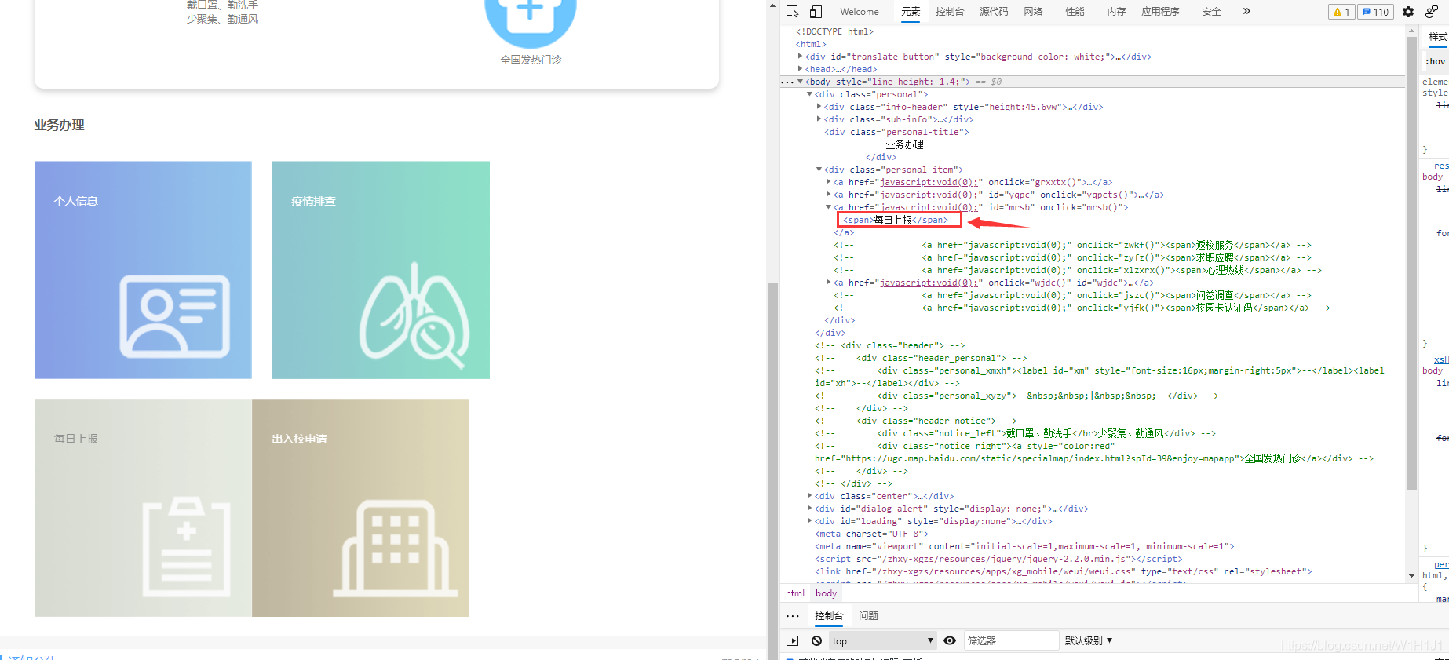Create live expression with eye icon
Screen dimensions: 1449x660
tap(950, 640)
